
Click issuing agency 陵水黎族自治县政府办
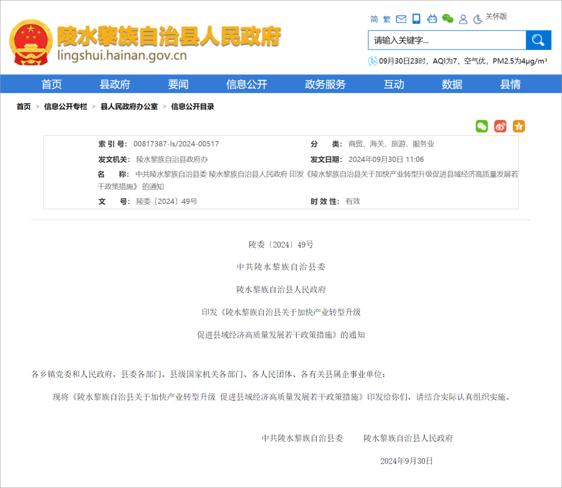coord(172,159)
